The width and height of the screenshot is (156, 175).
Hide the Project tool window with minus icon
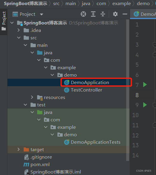(125, 14)
